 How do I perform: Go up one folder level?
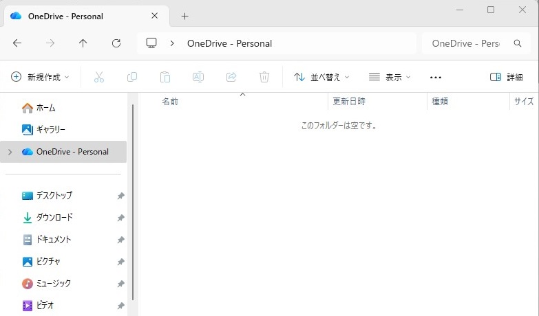pos(83,43)
